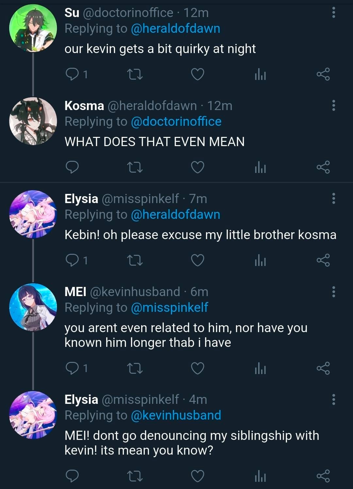
Task: Like Su's tweet about kevin
Action: click(x=197, y=74)
